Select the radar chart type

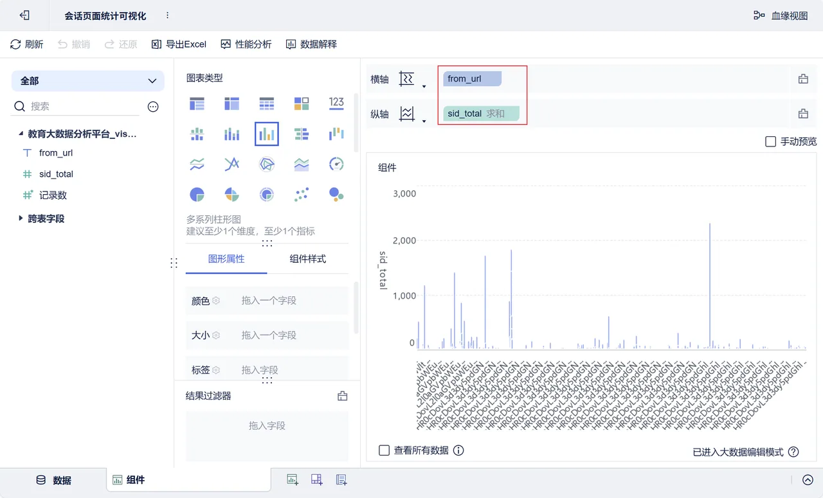[266, 165]
